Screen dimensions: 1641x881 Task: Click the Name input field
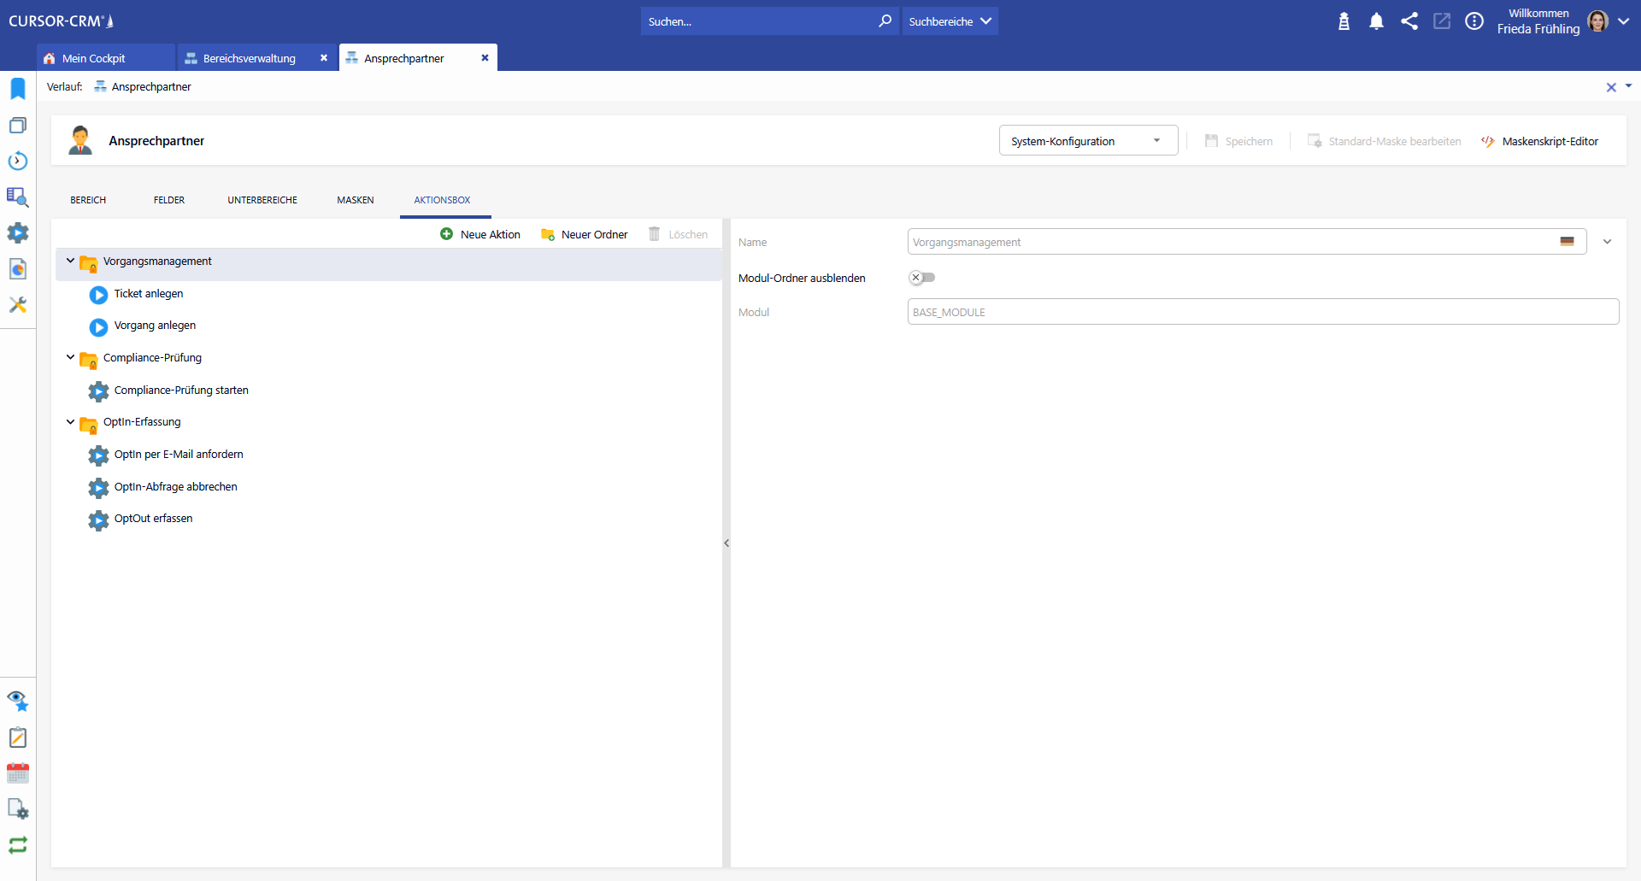(1231, 243)
